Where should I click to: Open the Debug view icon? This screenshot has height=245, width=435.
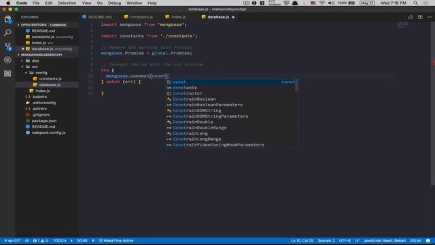click(x=7, y=60)
